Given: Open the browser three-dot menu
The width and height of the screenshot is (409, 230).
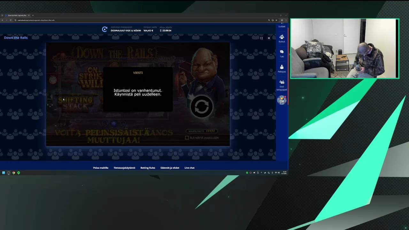Looking at the screenshot, I should 286,20.
